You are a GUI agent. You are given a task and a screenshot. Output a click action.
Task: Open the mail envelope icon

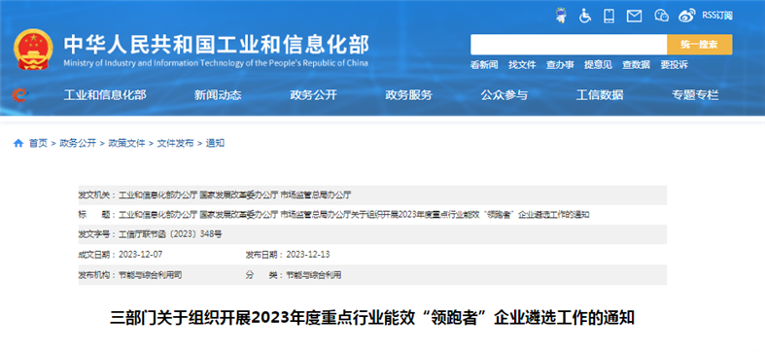click(x=634, y=17)
